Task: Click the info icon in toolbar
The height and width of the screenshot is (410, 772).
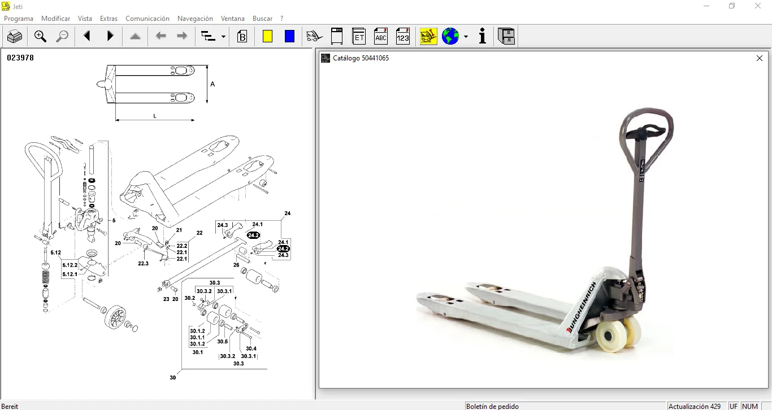Action: (482, 37)
